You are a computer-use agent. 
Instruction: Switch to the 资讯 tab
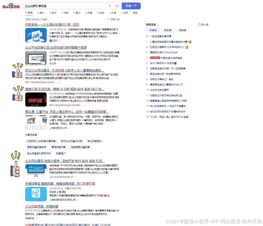coord(53,13)
